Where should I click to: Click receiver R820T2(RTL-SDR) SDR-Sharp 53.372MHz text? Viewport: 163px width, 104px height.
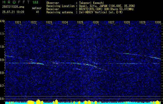[106, 9]
